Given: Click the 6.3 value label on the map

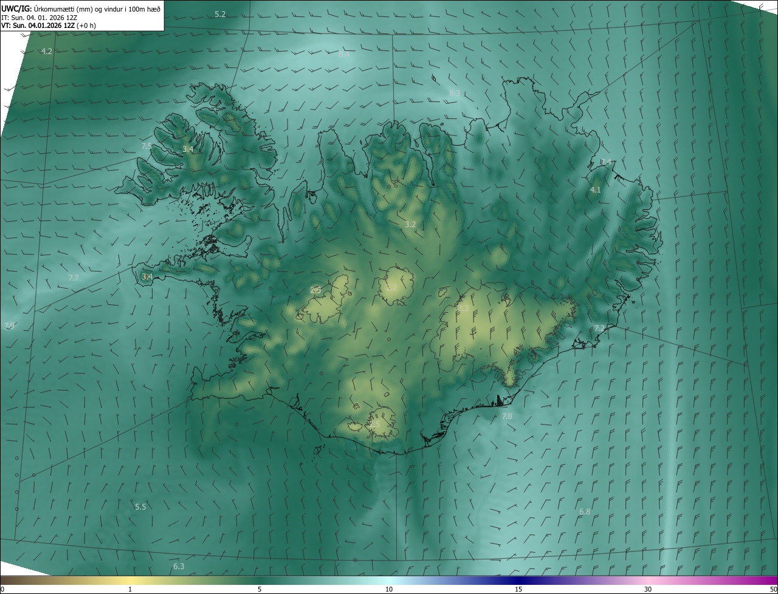Looking at the screenshot, I should tap(179, 567).
